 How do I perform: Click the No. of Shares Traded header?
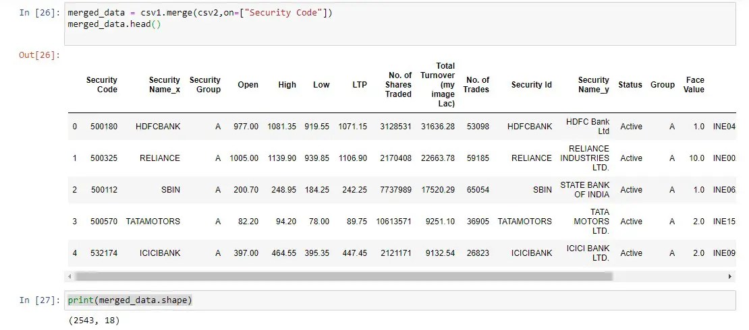[x=398, y=84]
